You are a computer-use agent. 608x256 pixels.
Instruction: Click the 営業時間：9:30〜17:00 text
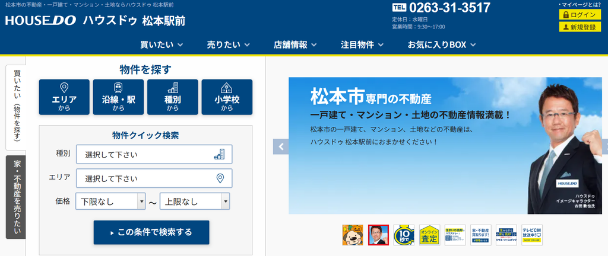[419, 27]
